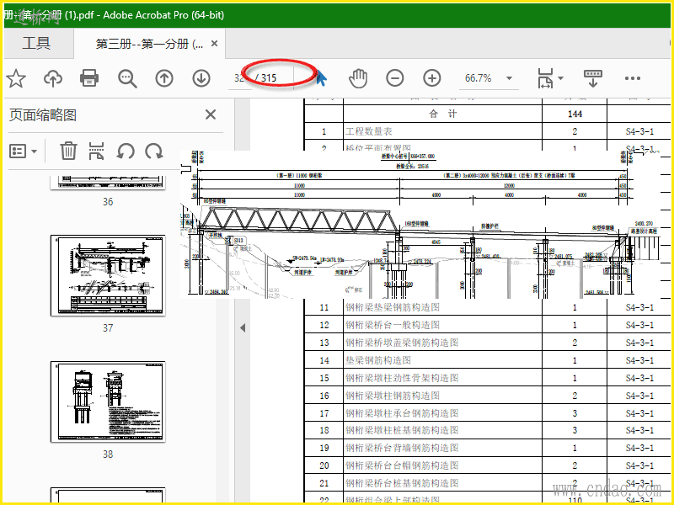Click the scrolling mode download icon
Image resolution: width=674 pixels, height=505 pixels.
pos(593,78)
